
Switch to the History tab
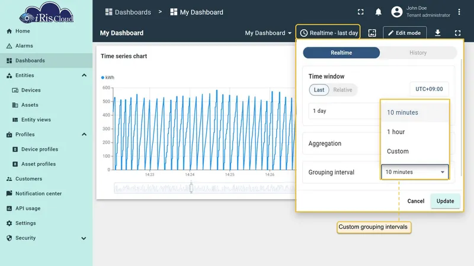tap(418, 53)
